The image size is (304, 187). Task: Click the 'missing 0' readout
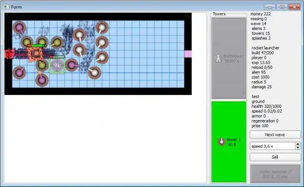tap(258, 19)
